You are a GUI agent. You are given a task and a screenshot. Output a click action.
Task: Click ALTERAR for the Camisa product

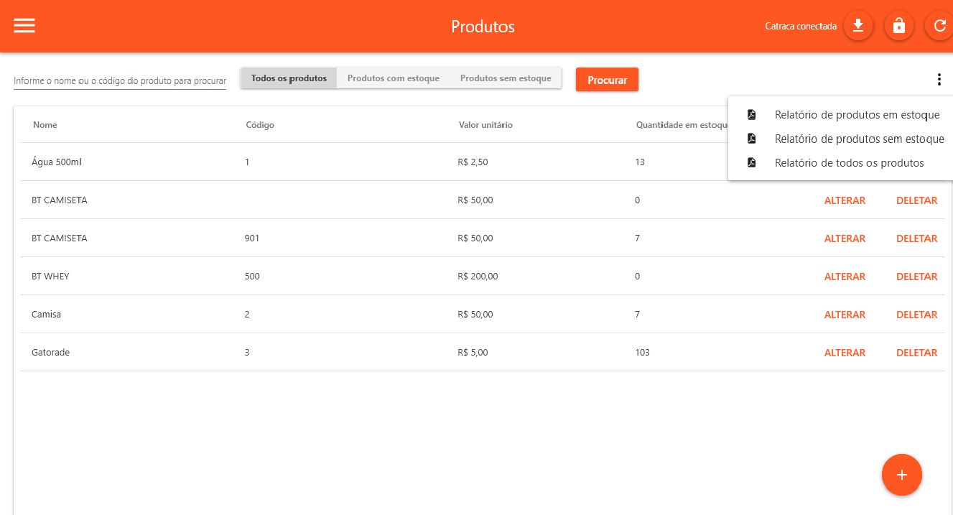pyautogui.click(x=845, y=315)
